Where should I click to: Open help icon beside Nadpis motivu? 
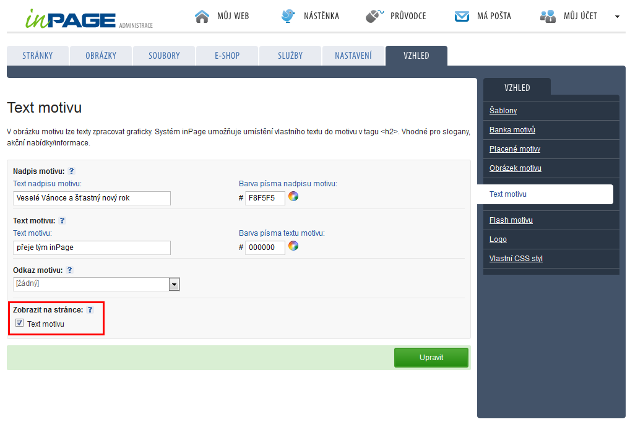point(71,171)
